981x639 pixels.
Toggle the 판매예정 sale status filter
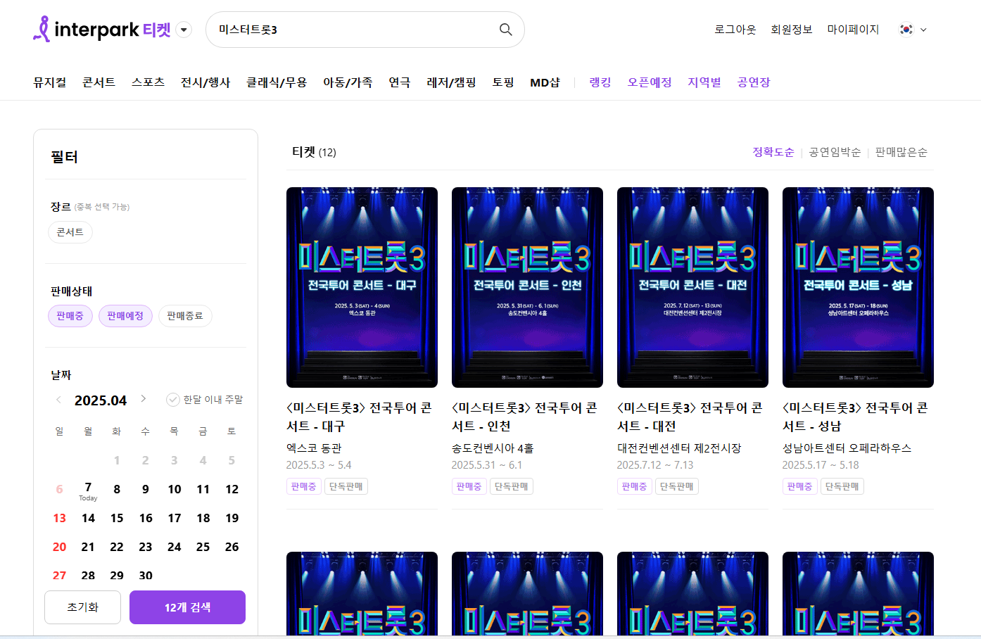125,315
